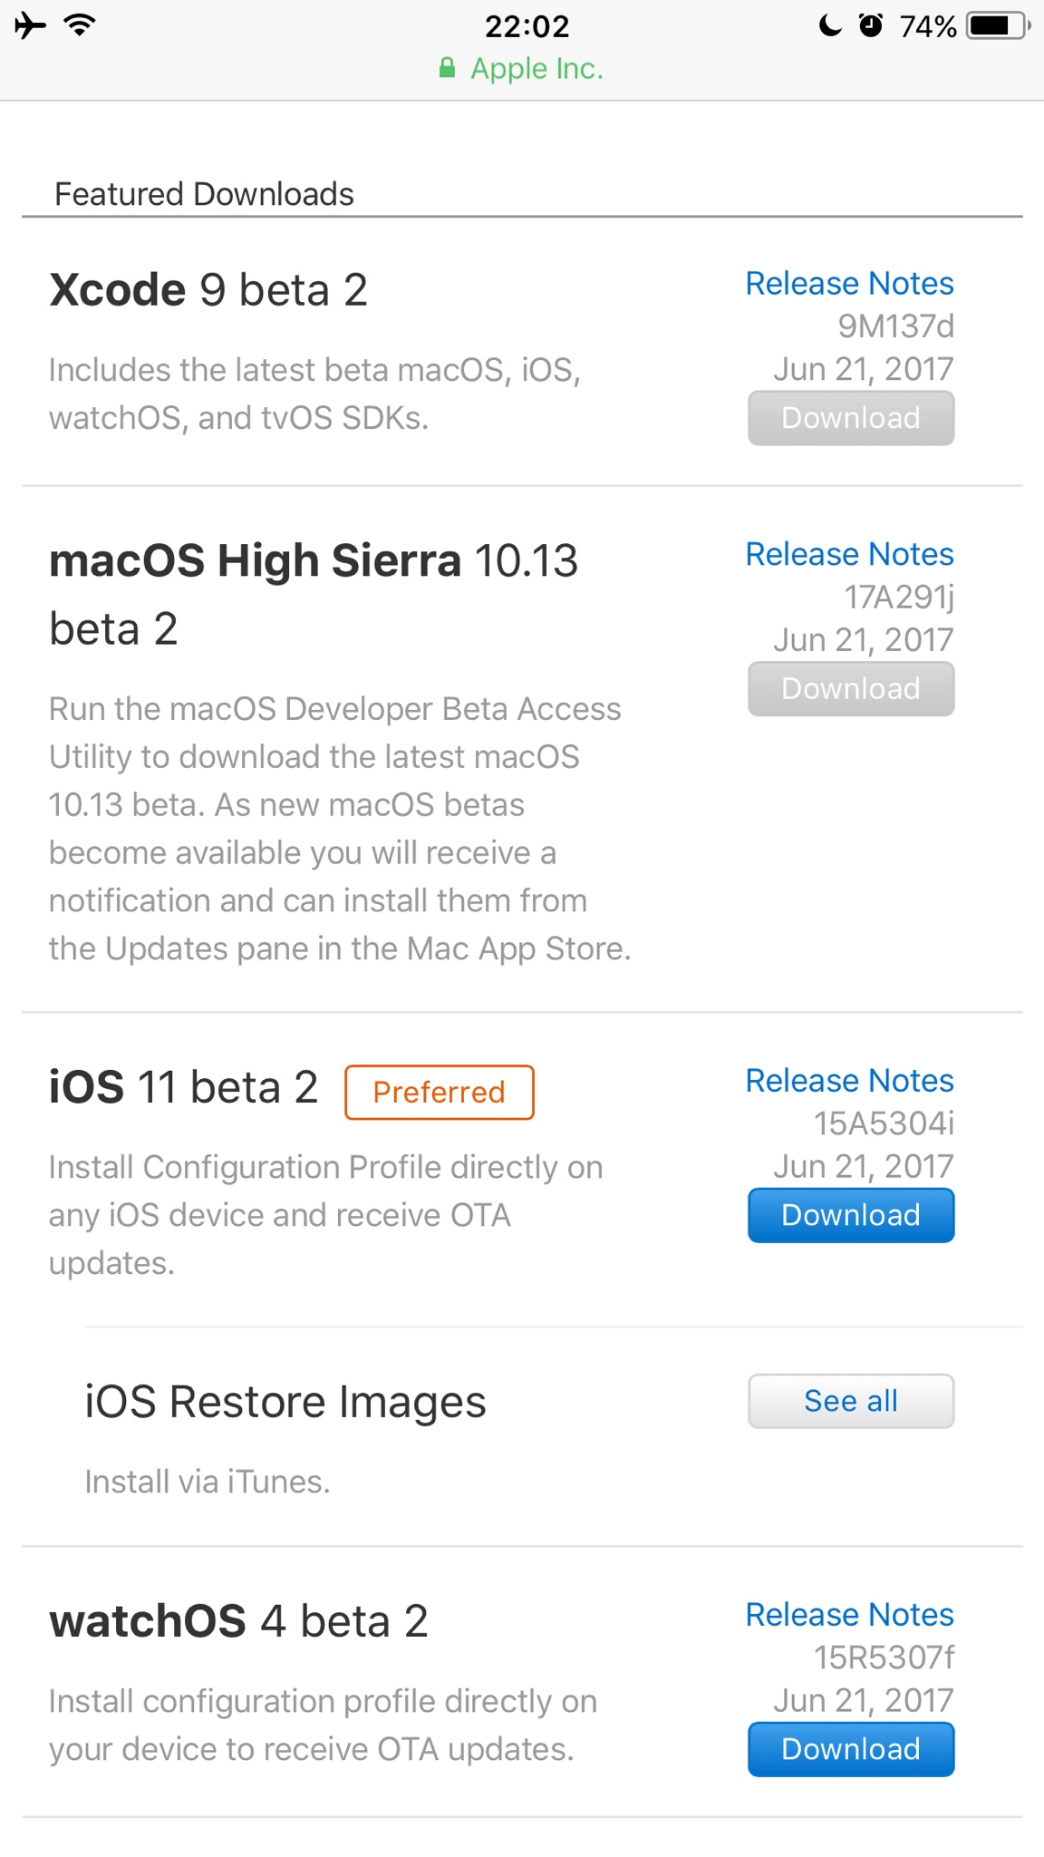Tap the iOS Restore Images heading

(x=285, y=1402)
